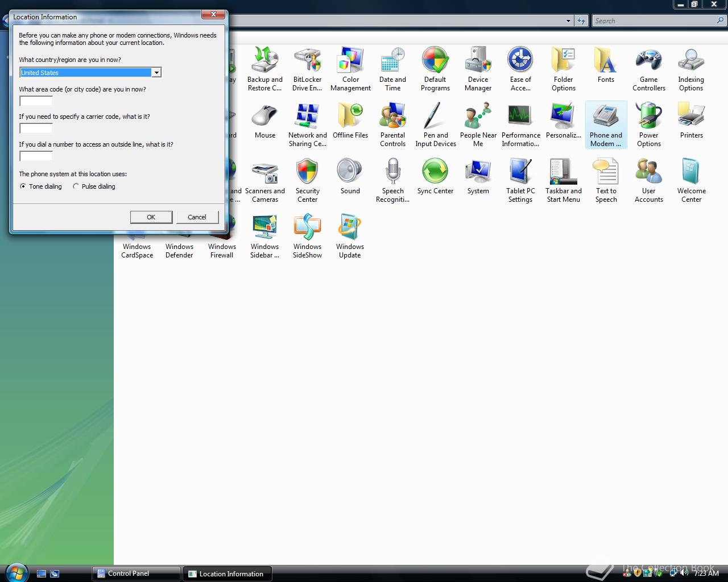Select Tone dialing option

tap(41, 186)
